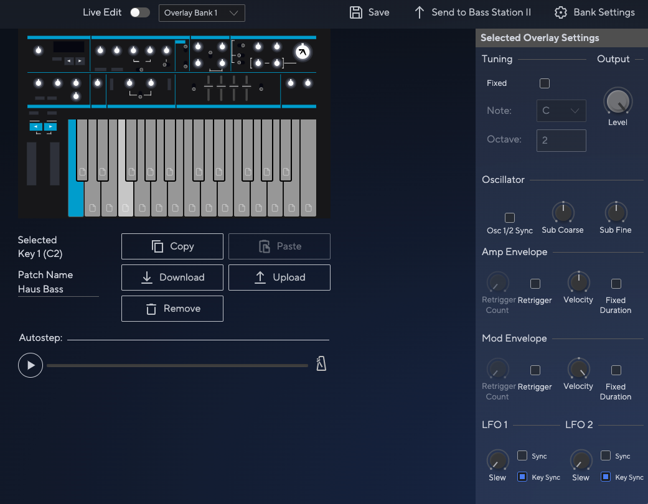Toggle the Live Edit switch
Image resolution: width=648 pixels, height=504 pixels.
point(139,12)
